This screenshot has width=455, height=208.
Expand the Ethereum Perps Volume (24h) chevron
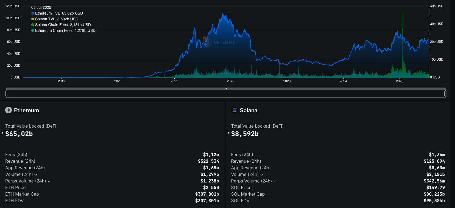pyautogui.click(x=49, y=181)
